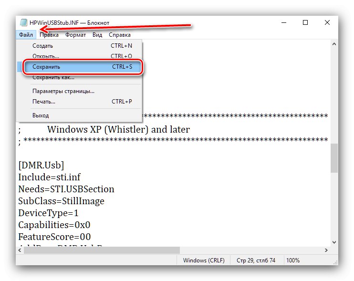Click the line Needs=STI.USBSection
The width and height of the screenshot is (354, 281).
[66, 189]
